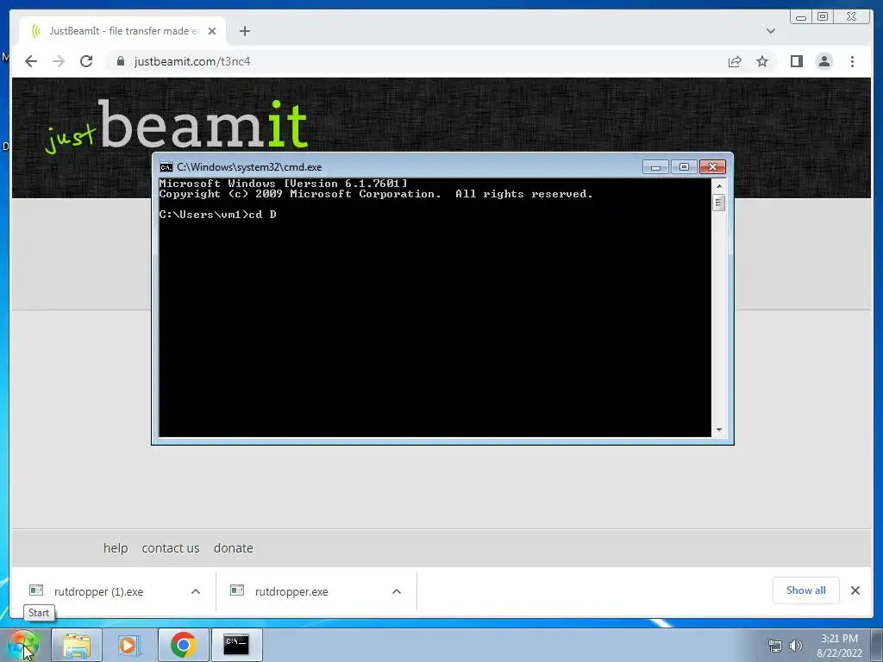883x662 pixels.
Task: Open the help link in footer
Action: pos(116,547)
